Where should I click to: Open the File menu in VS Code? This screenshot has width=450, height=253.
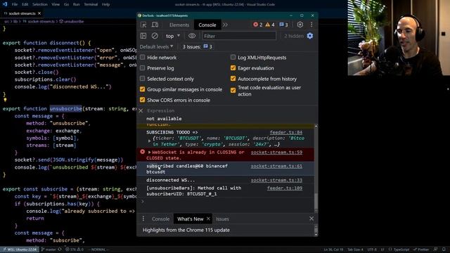point(15,4)
